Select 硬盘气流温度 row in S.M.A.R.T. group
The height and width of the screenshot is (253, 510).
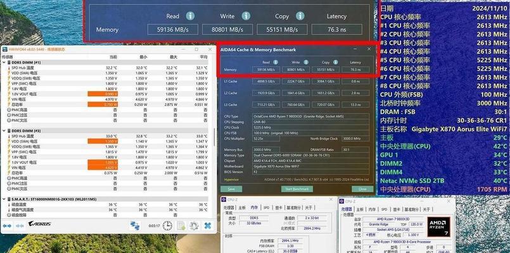(105, 210)
